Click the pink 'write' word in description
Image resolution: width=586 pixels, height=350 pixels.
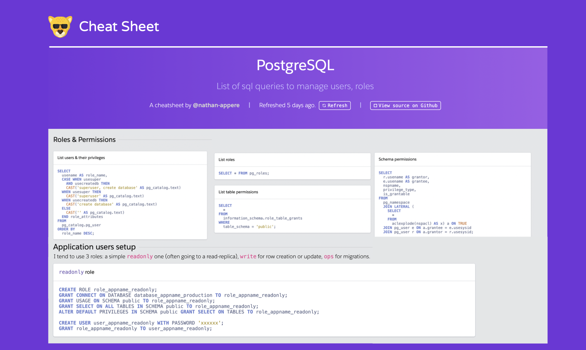[248, 256]
